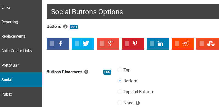Tick the Twitter button checkbox
Screen dimensions: 219x107
[77, 44]
